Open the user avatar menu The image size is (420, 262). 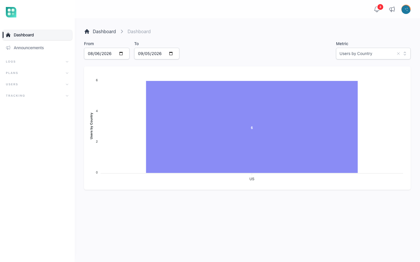click(x=406, y=9)
